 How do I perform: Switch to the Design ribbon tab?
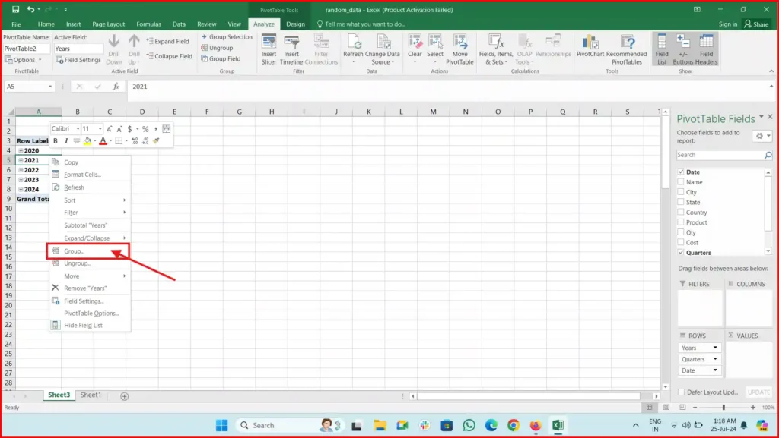click(x=296, y=24)
